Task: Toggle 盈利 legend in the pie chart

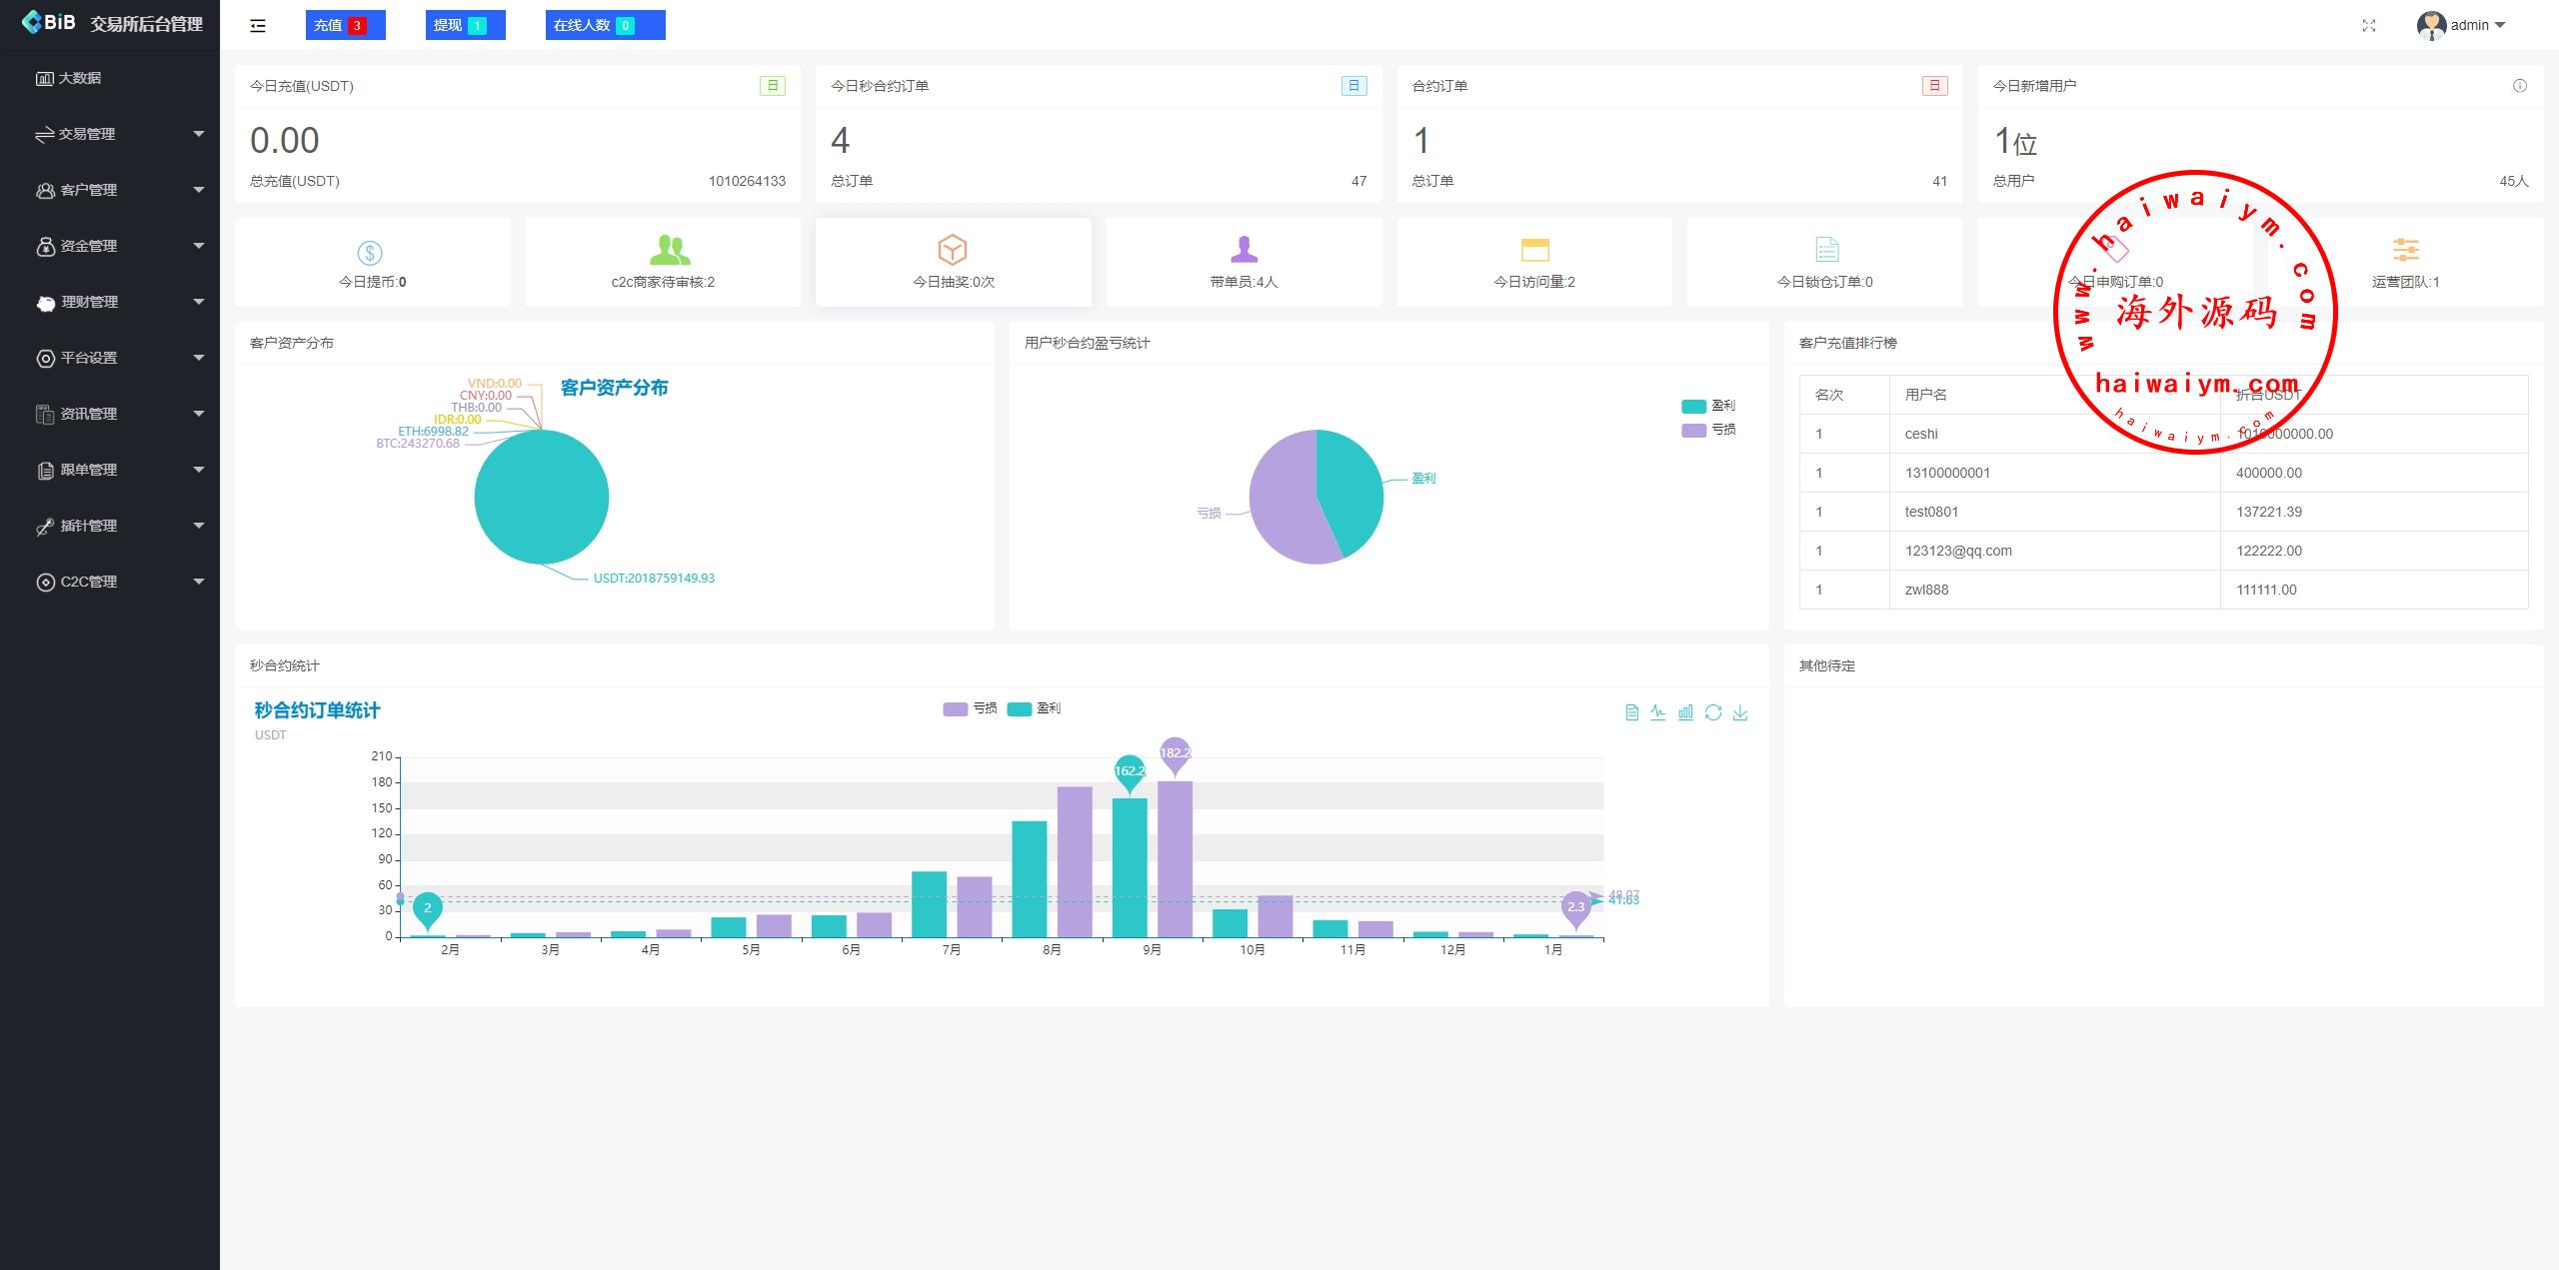Action: pos(1707,406)
